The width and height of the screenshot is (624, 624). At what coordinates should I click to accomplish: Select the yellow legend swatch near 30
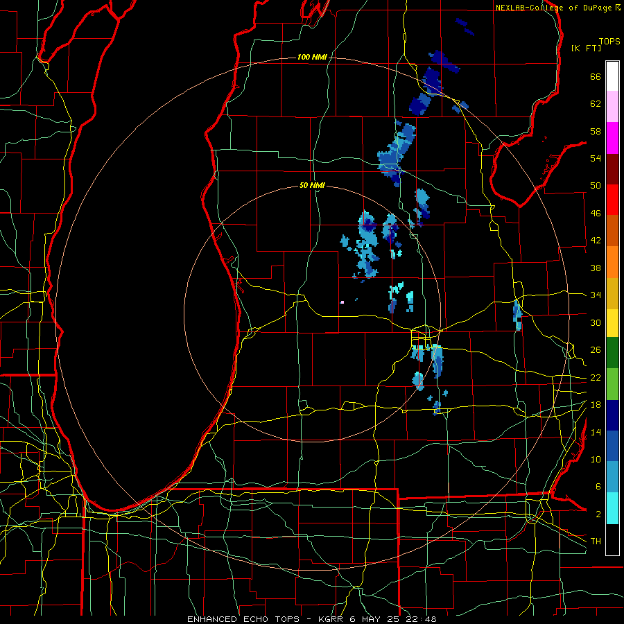pyautogui.click(x=612, y=323)
